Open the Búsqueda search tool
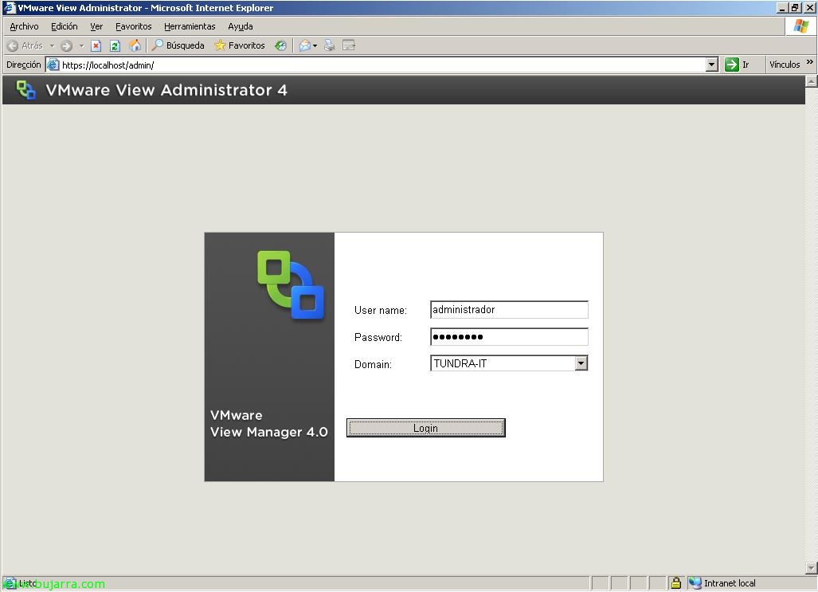This screenshot has width=818, height=592. coord(178,45)
